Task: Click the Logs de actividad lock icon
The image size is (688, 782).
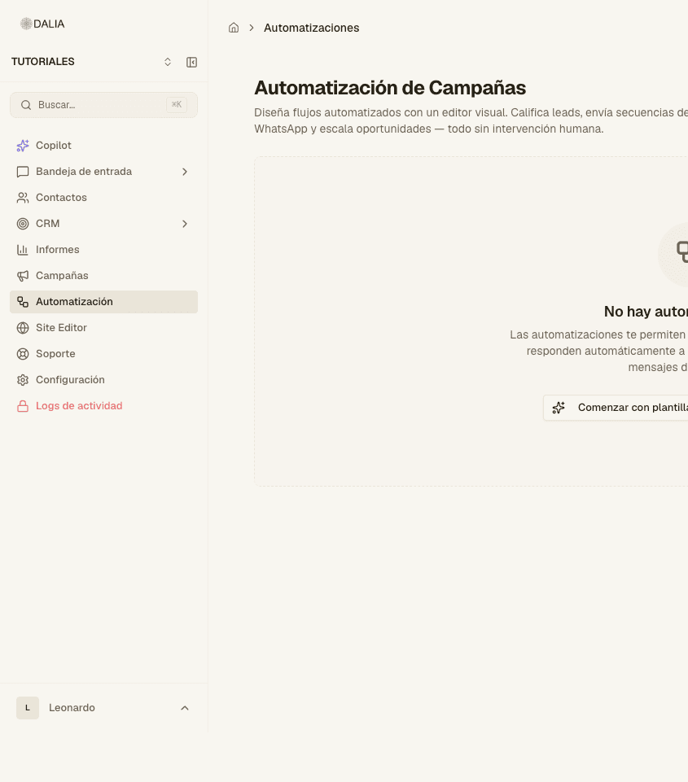Action: 23,406
